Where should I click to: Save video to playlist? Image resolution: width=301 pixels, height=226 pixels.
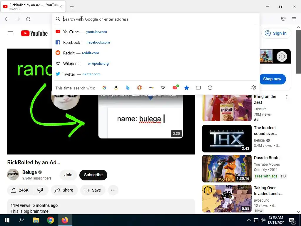tap(93, 190)
